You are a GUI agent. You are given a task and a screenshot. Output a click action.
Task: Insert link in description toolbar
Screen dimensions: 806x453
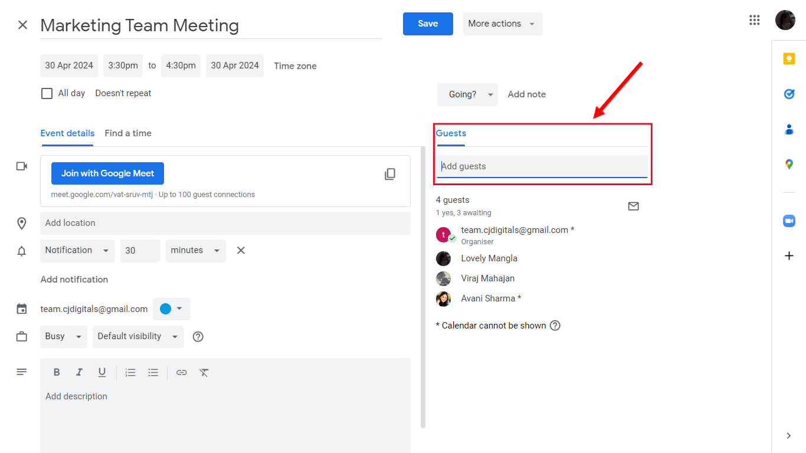coord(182,372)
